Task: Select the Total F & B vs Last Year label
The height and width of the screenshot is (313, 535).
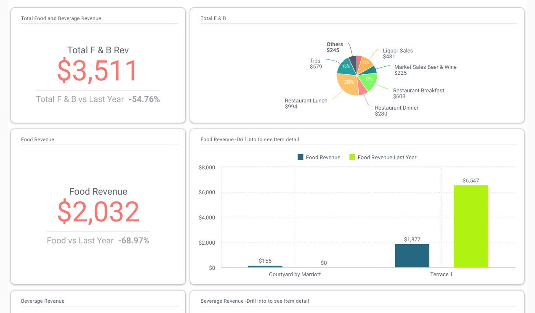Action: [x=80, y=99]
